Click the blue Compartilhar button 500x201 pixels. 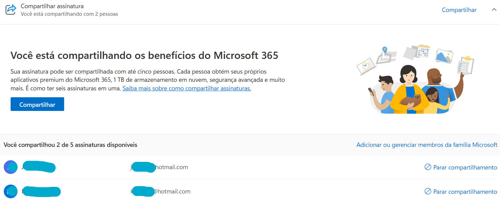pos(37,104)
